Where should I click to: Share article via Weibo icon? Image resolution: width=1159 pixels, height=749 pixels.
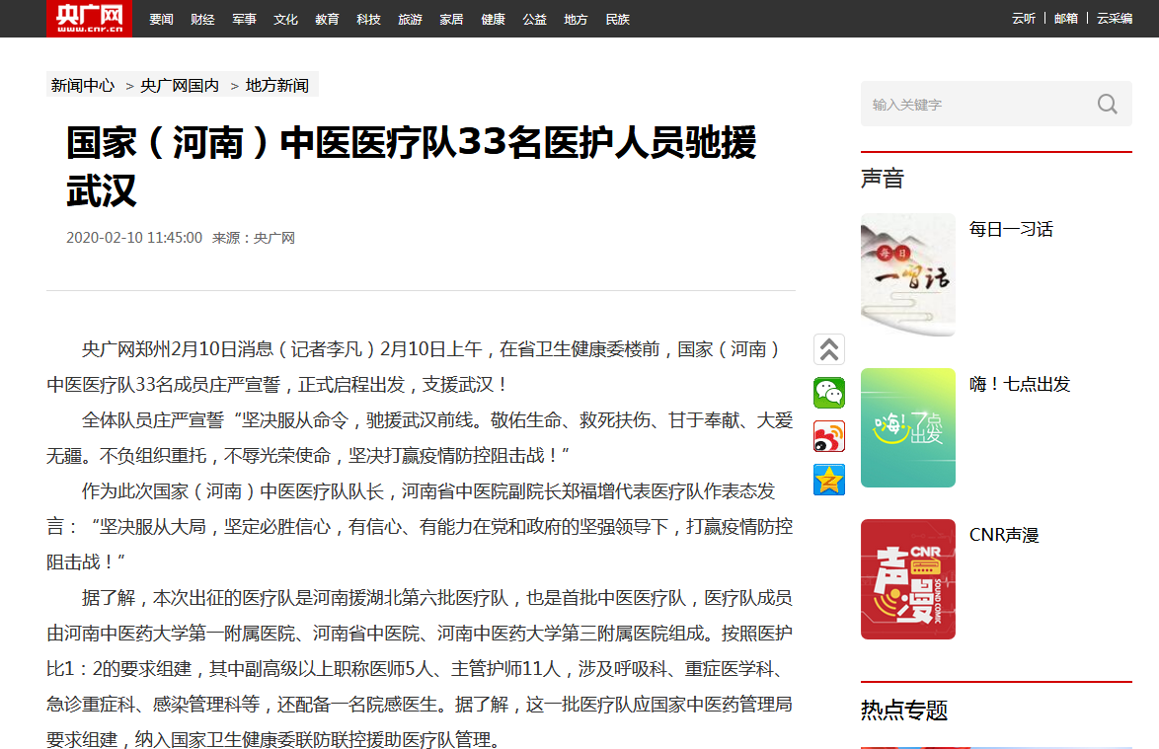(829, 436)
